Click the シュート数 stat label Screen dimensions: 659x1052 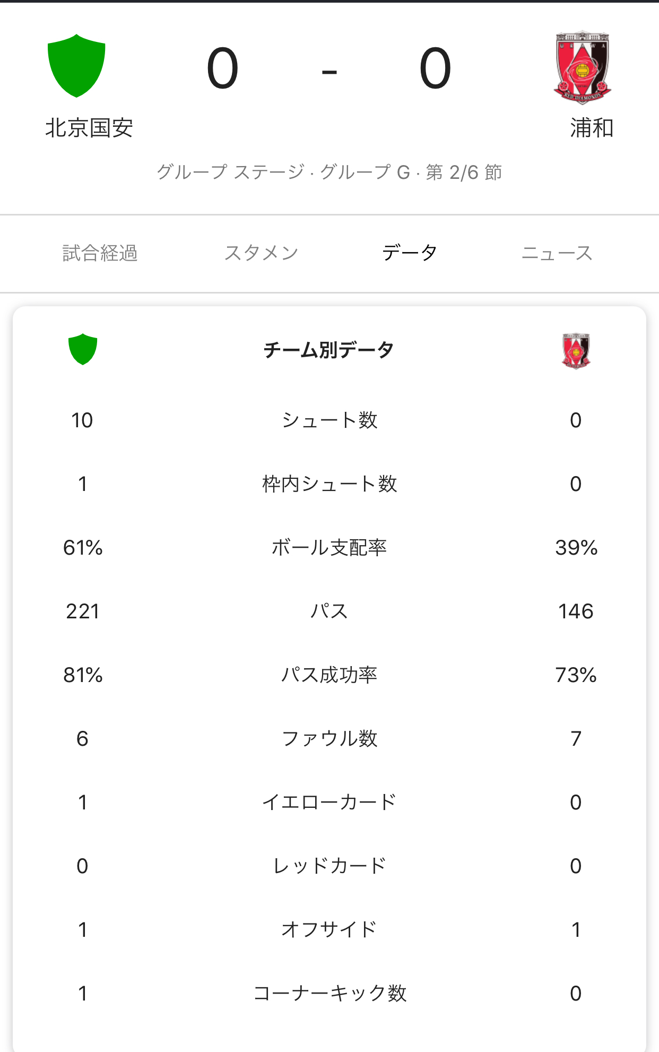tap(329, 420)
